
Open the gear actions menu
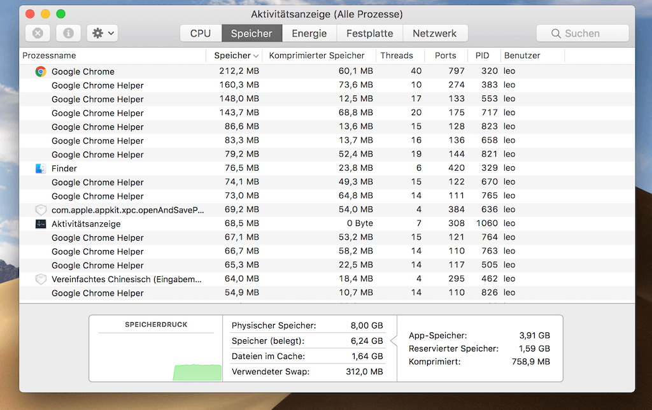[x=103, y=33]
